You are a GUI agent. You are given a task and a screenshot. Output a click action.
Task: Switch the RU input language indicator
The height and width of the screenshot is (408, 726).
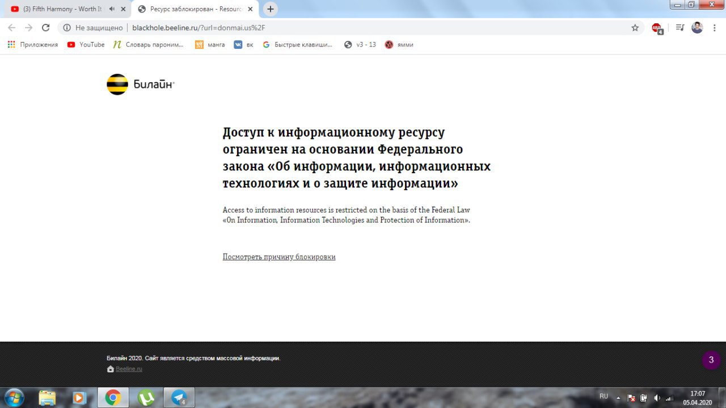pyautogui.click(x=603, y=396)
